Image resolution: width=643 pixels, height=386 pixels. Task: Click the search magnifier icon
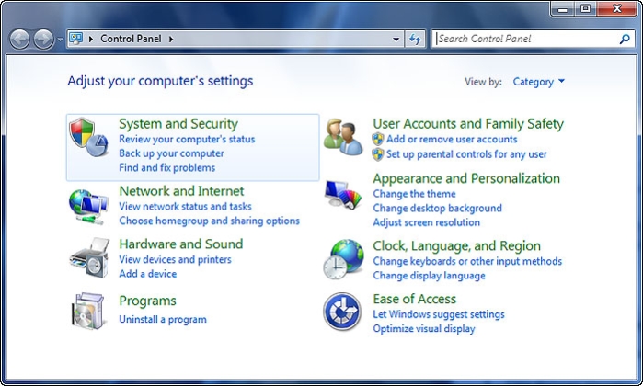[x=624, y=39]
